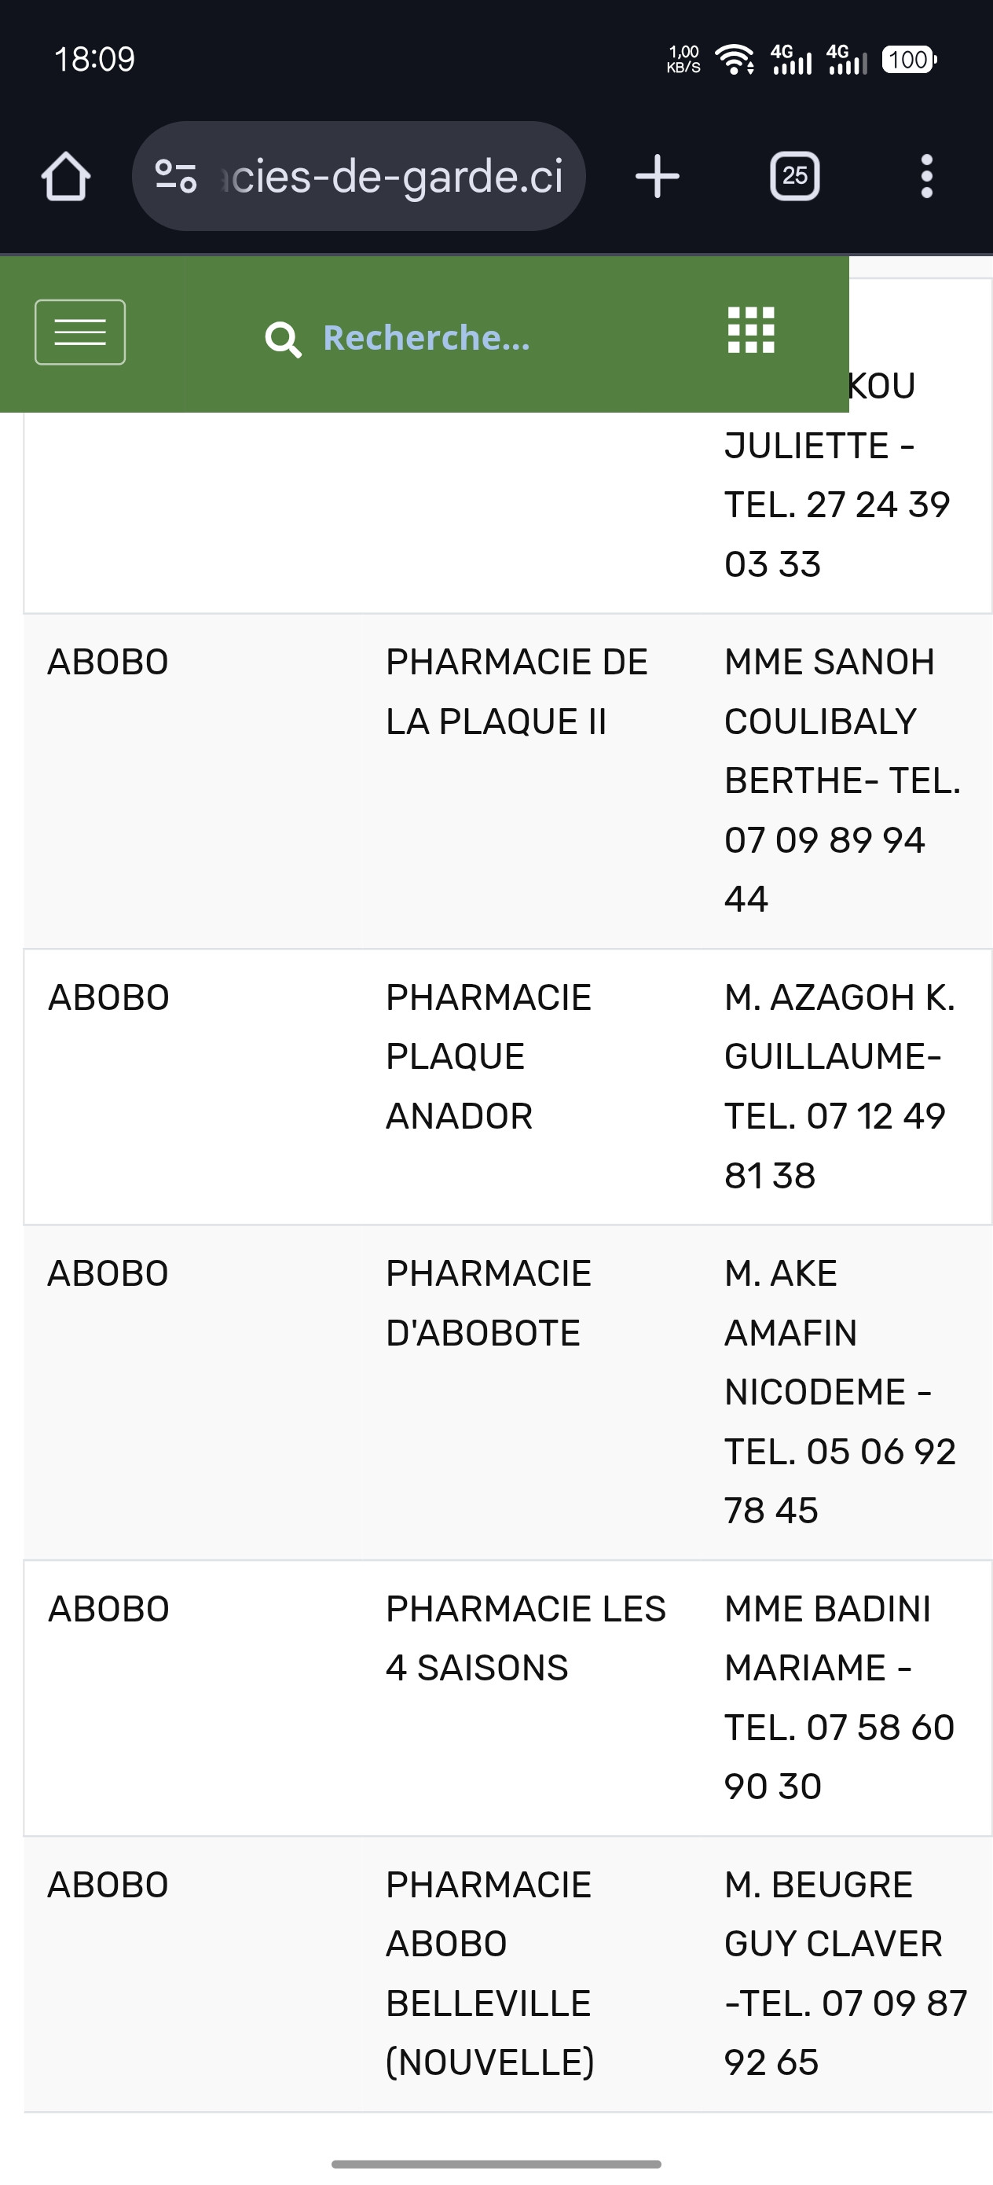Screen dimensions: 993x2185
Task: Tap the browser home icon
Action: pyautogui.click(x=66, y=176)
